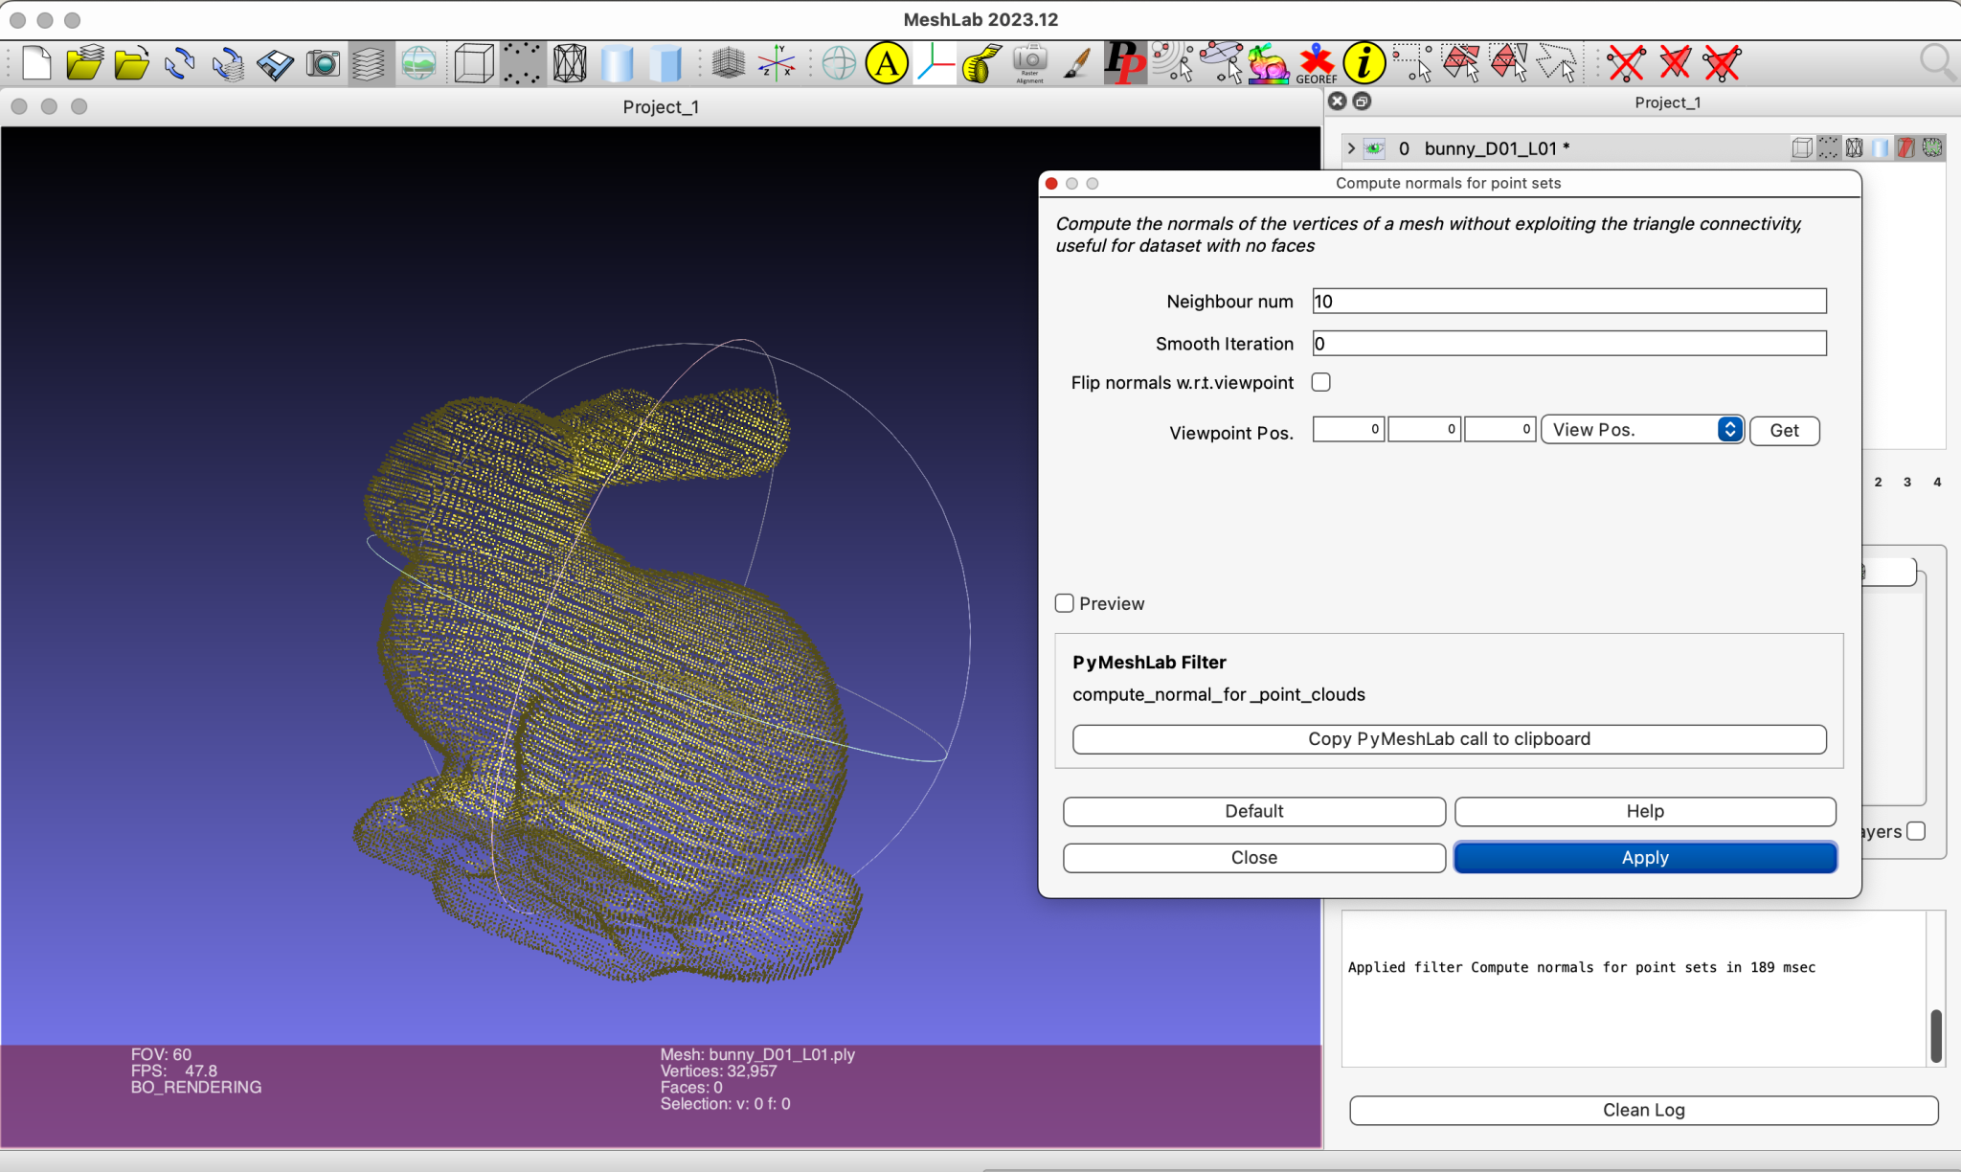Open the Measuring tape tool
The image size is (1961, 1172).
tap(980, 64)
